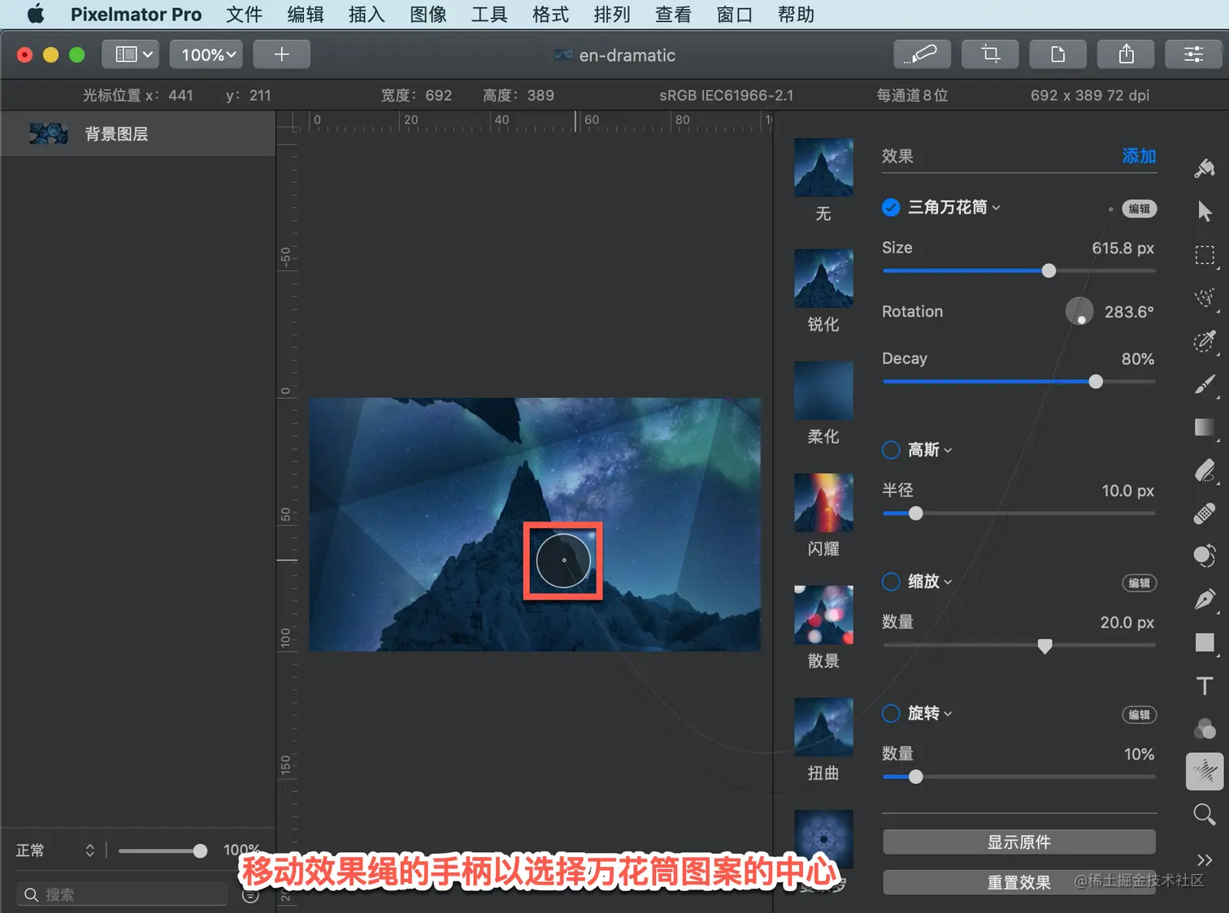This screenshot has width=1229, height=913.
Task: Open the 旋转 effect type dropdown
Action: pos(930,713)
